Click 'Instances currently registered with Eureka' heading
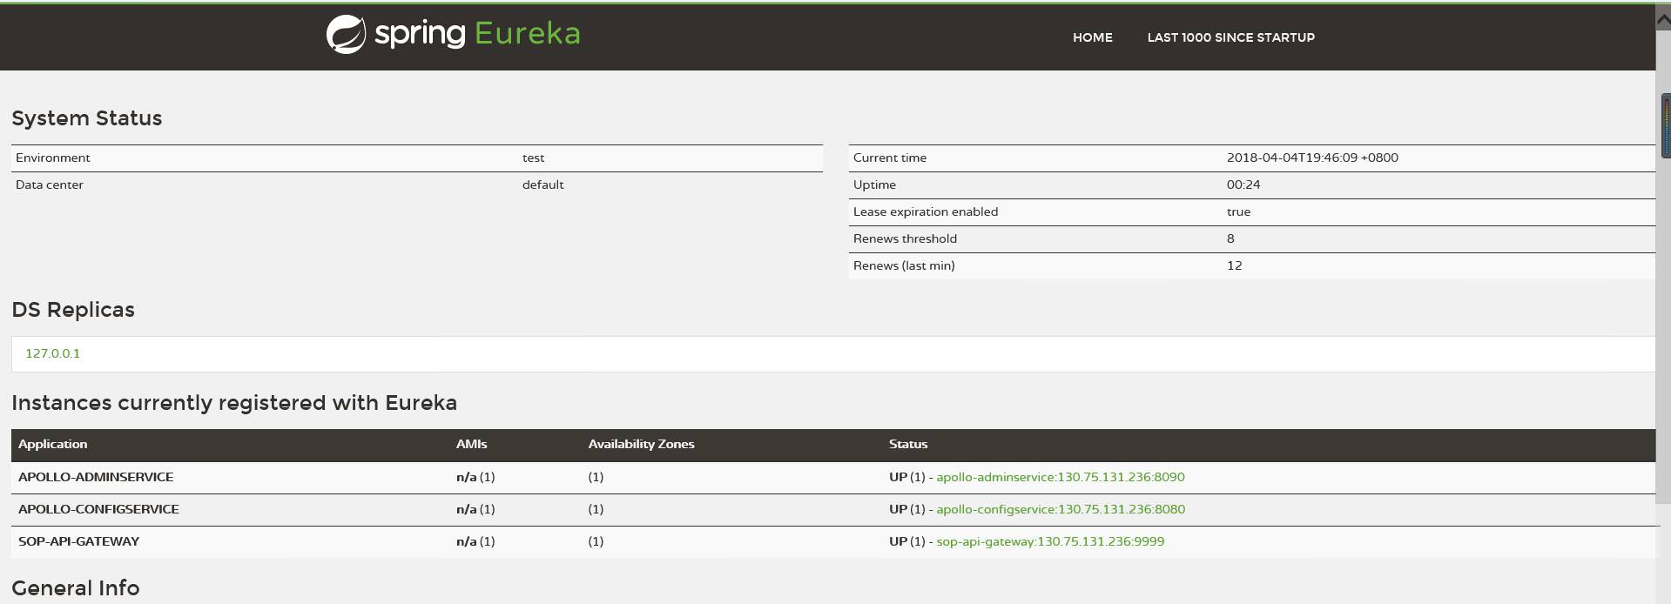Image resolution: width=1671 pixels, height=604 pixels. point(234,403)
